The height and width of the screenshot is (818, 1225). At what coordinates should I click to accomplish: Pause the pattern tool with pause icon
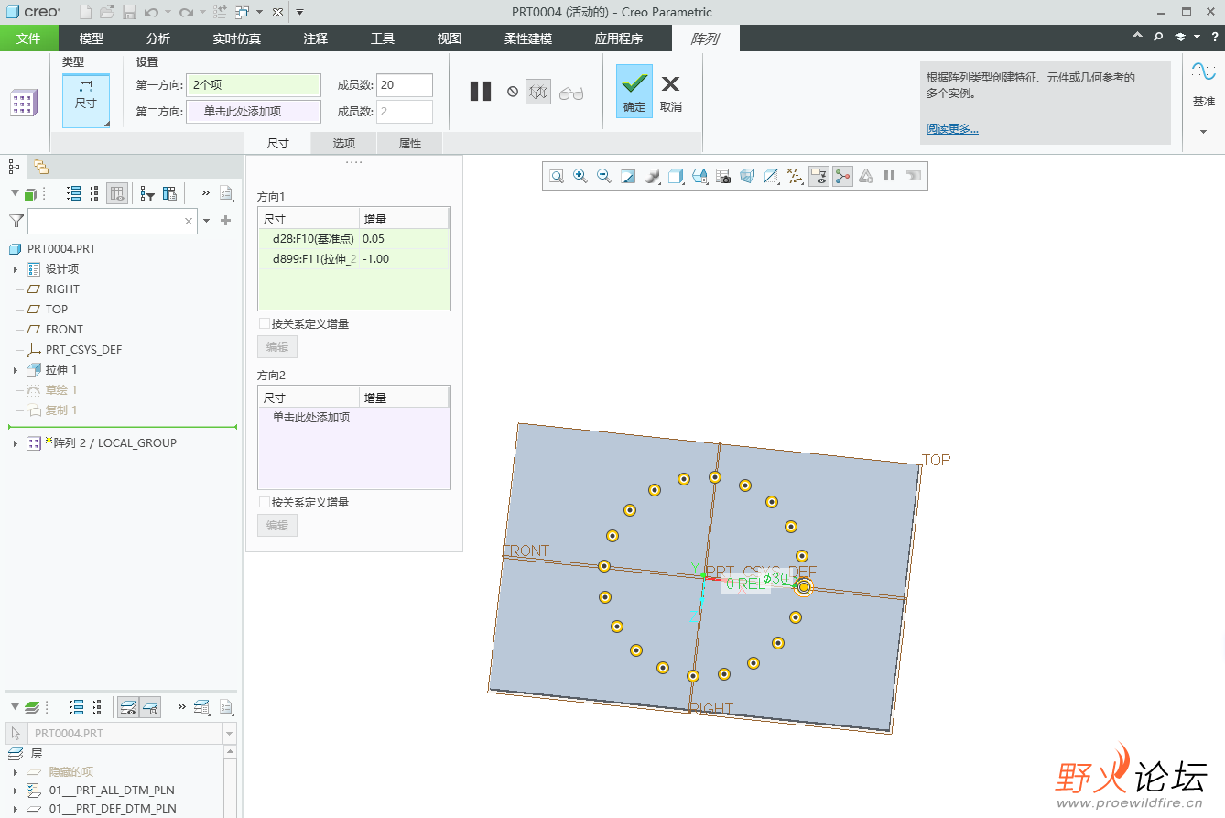[x=481, y=92]
